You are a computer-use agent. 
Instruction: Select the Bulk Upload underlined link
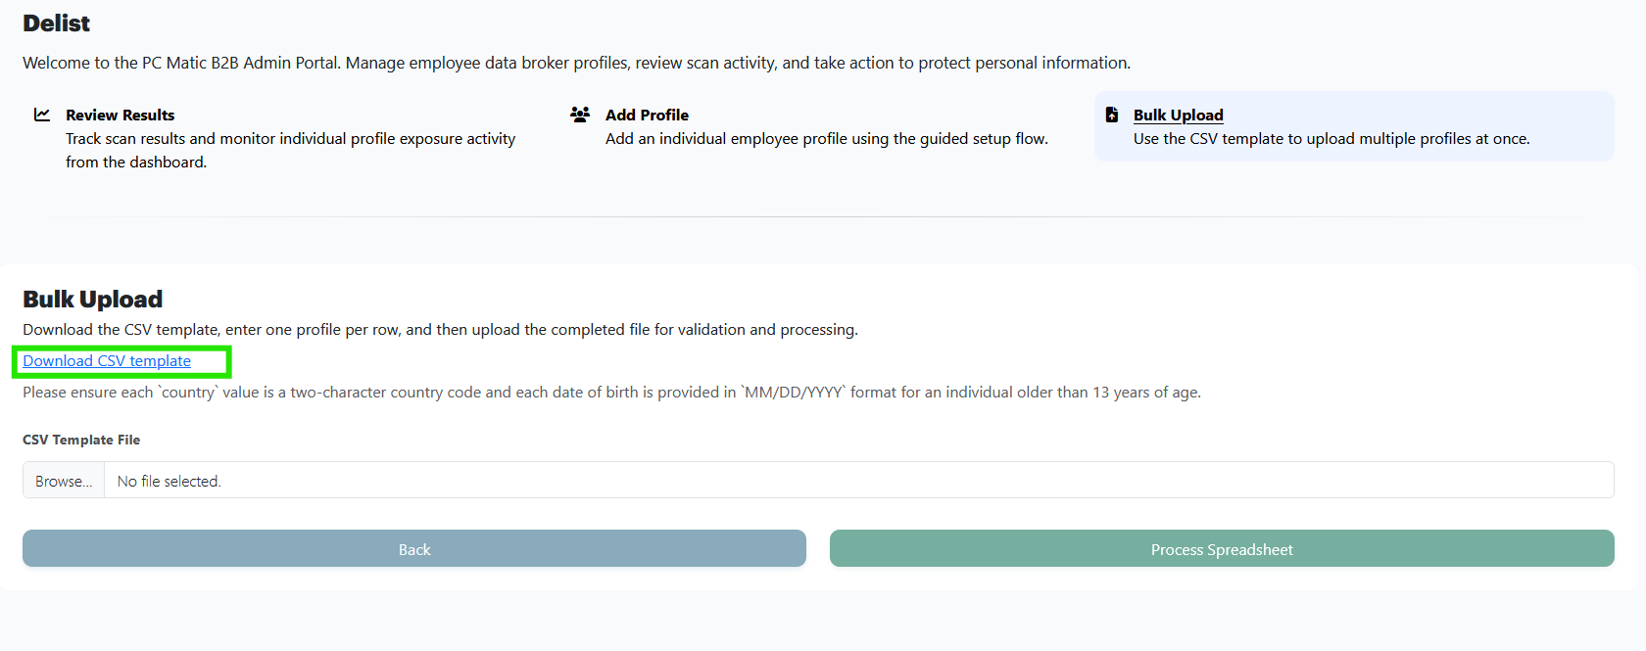1178,115
